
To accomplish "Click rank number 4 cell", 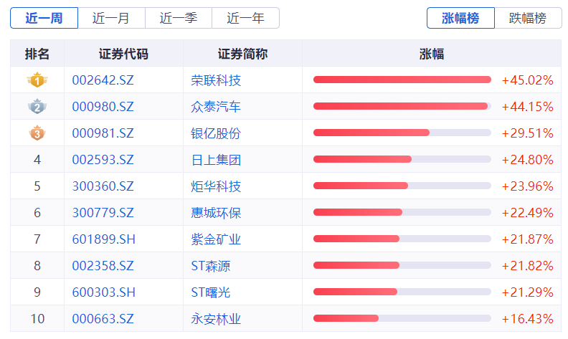I will click(x=37, y=160).
